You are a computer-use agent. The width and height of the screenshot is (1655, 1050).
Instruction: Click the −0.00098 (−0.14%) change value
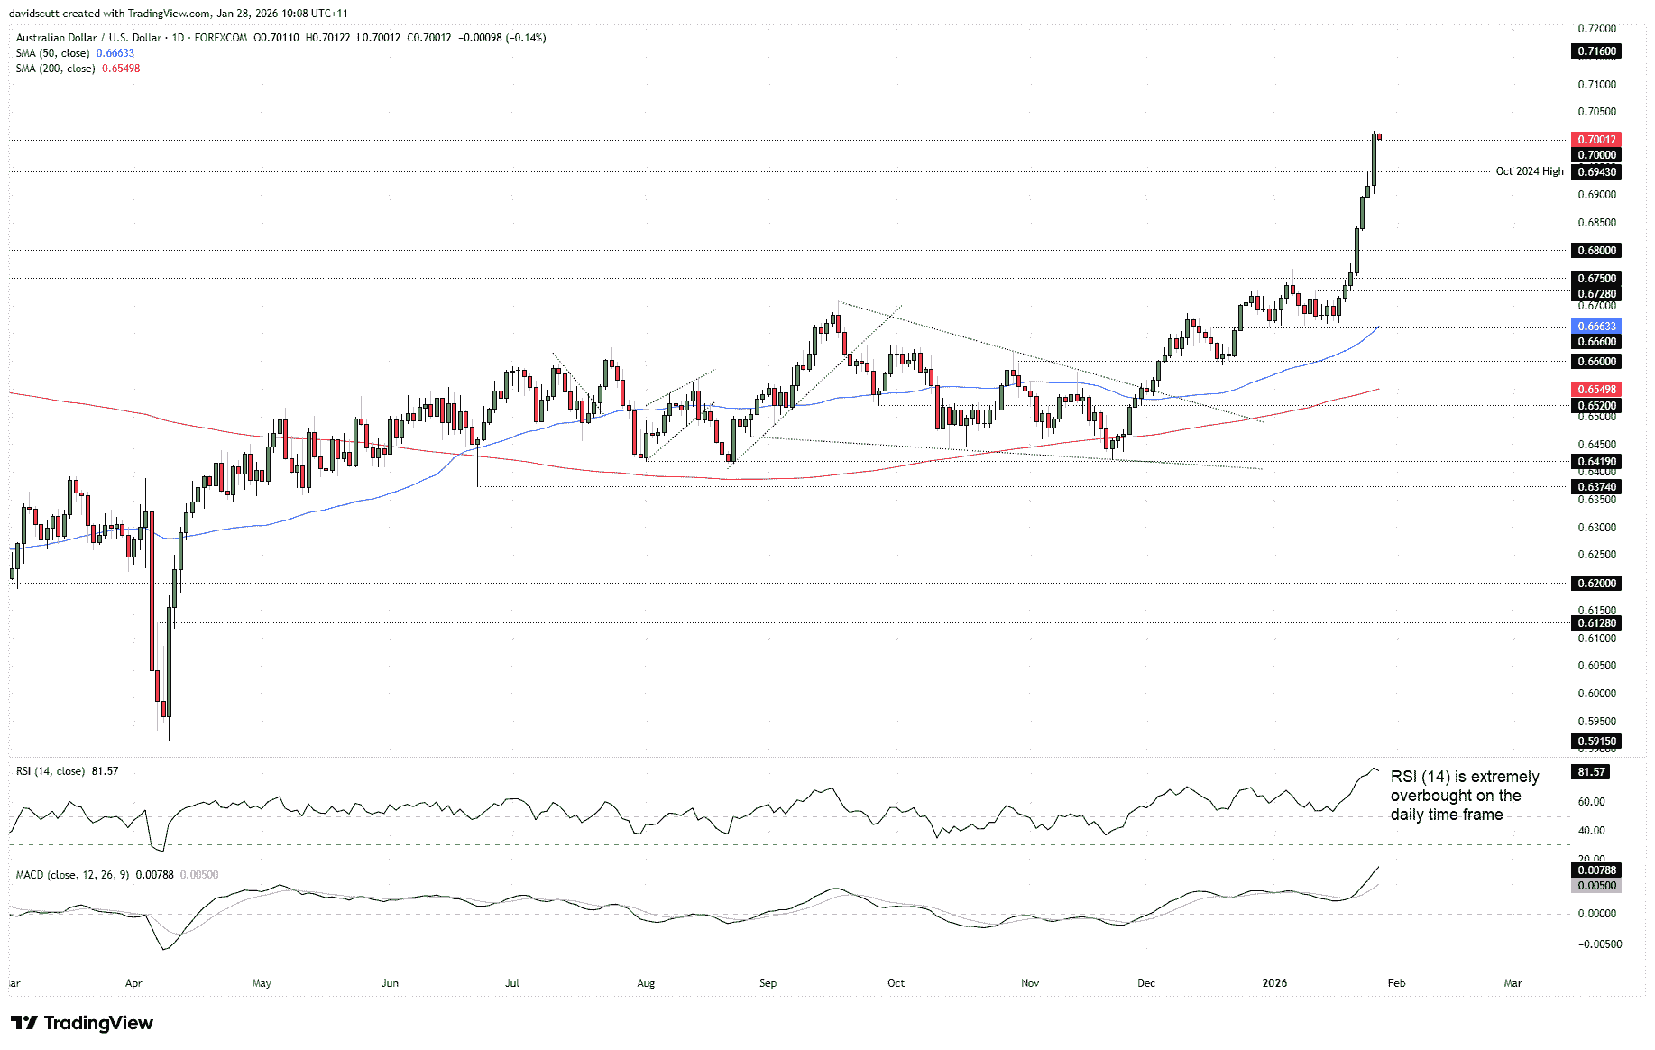502,38
